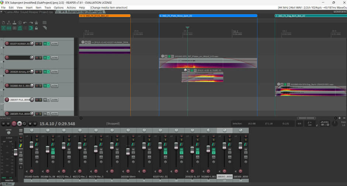Open the Actions menu
This screenshot has height=186, width=347.
click(71, 7)
